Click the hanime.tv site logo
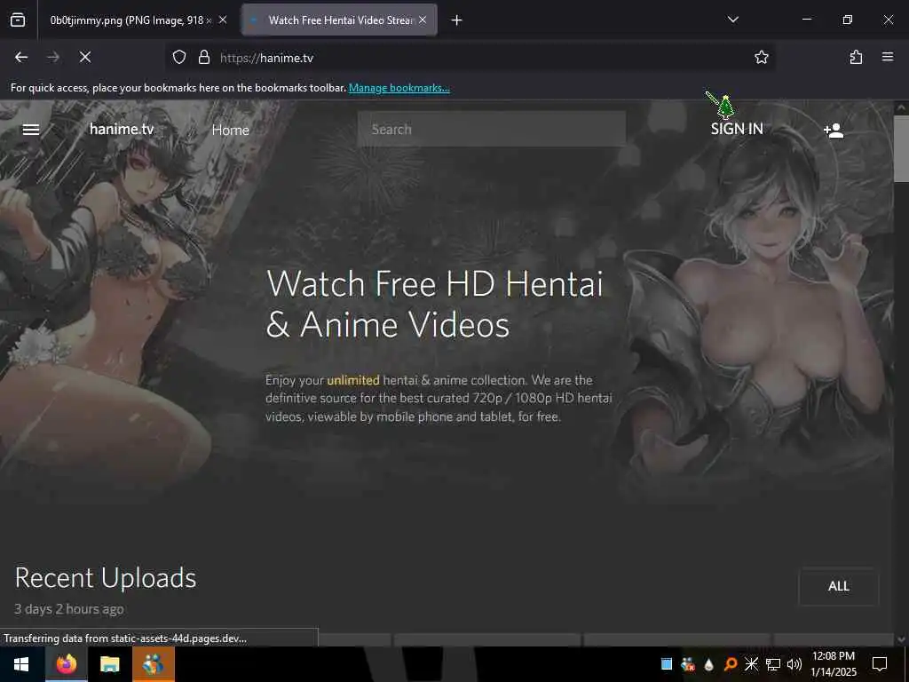This screenshot has width=909, height=682. click(122, 129)
